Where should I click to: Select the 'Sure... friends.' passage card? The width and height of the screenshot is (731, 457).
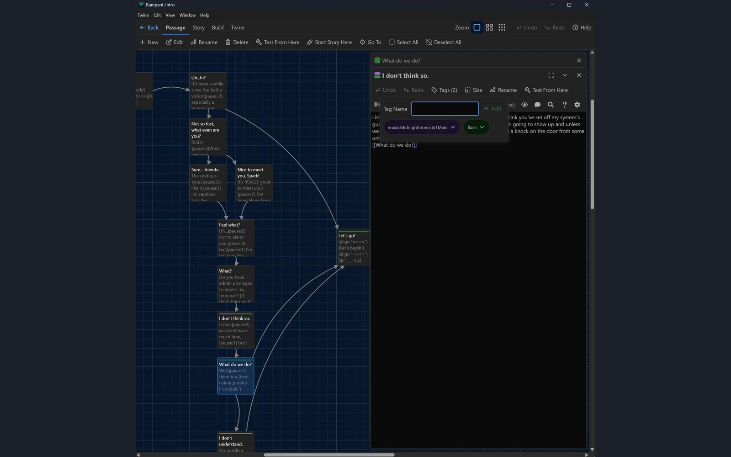point(208,183)
